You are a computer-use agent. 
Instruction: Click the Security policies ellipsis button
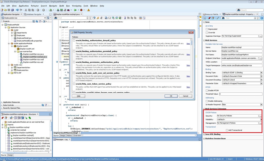tap(261, 116)
